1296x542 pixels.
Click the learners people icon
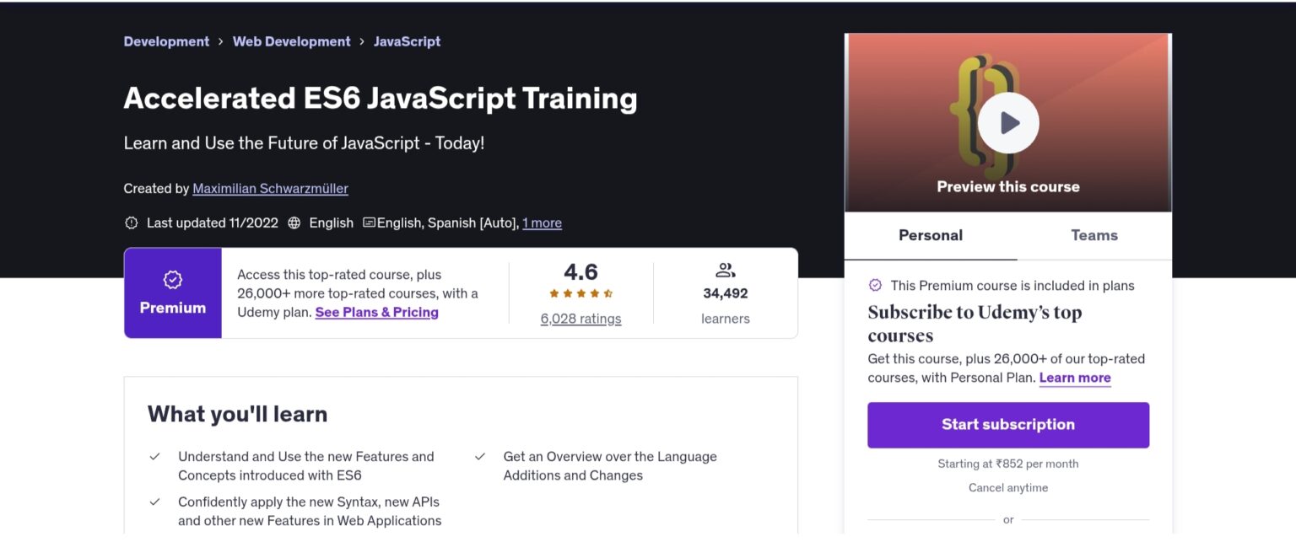point(725,271)
